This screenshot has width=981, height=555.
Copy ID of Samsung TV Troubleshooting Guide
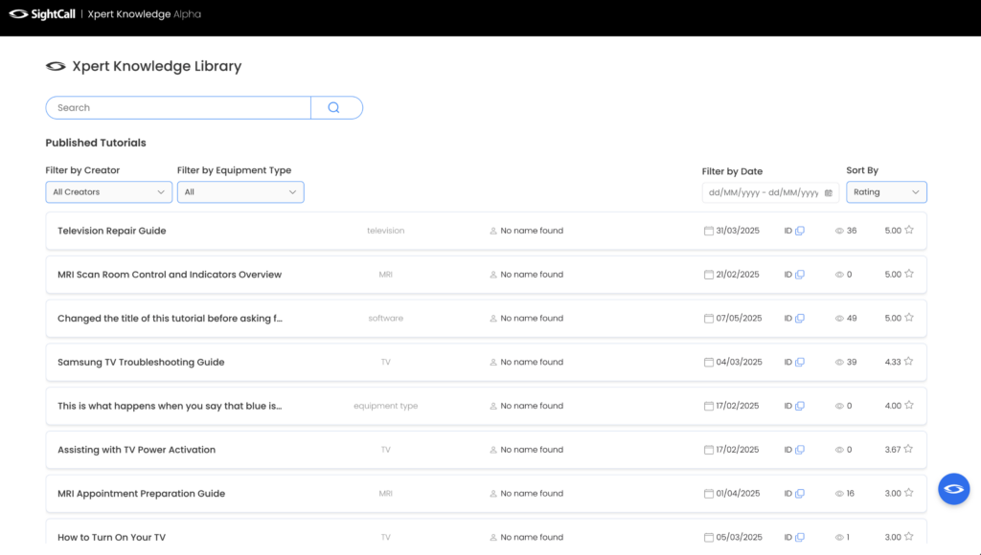[800, 362]
